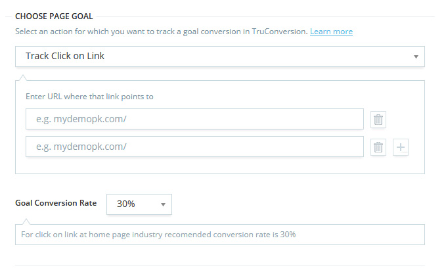Screen dimensions: 446x276
Task: Click the 30% value text
Action: coord(125,204)
